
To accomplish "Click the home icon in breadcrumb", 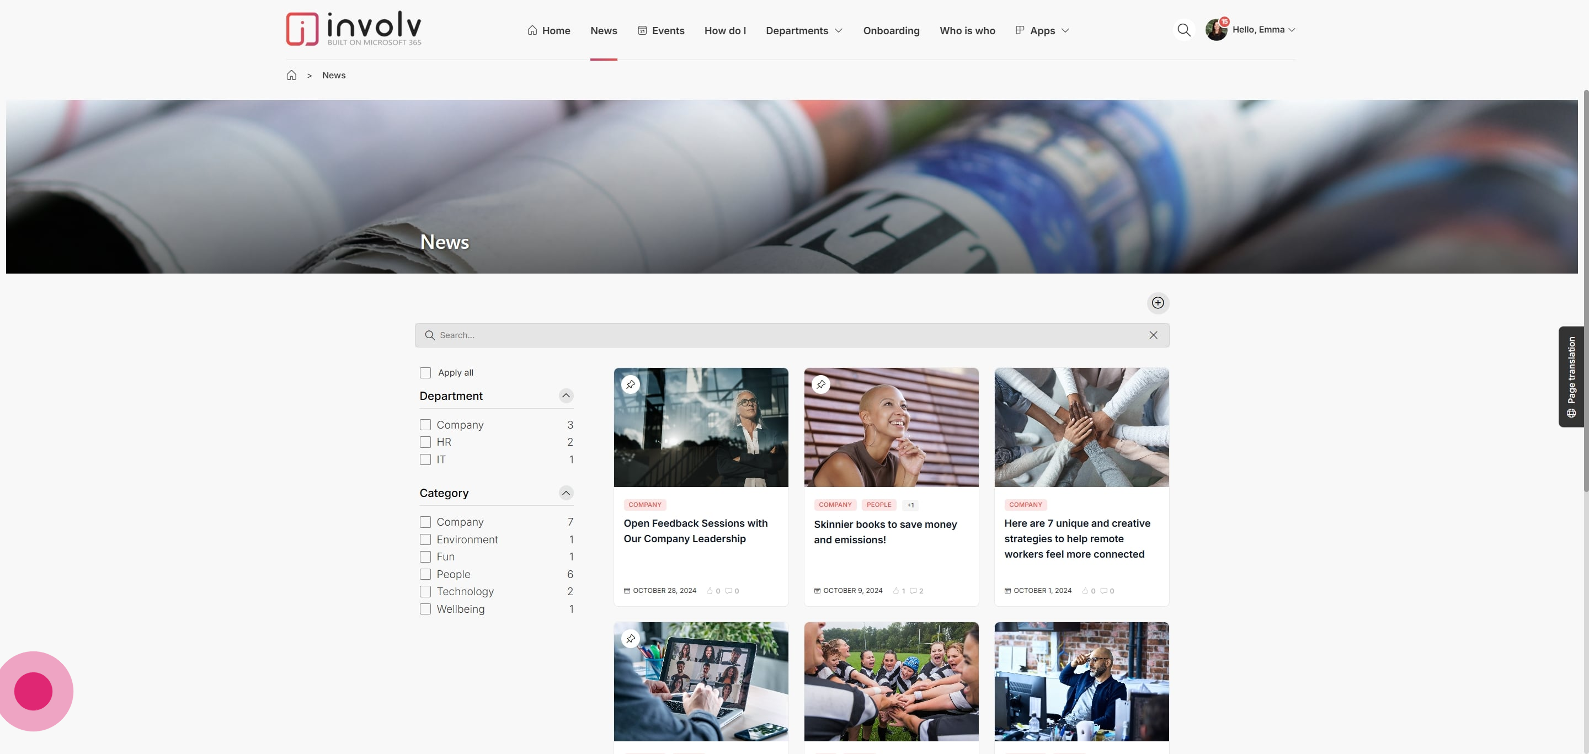I will 291,75.
